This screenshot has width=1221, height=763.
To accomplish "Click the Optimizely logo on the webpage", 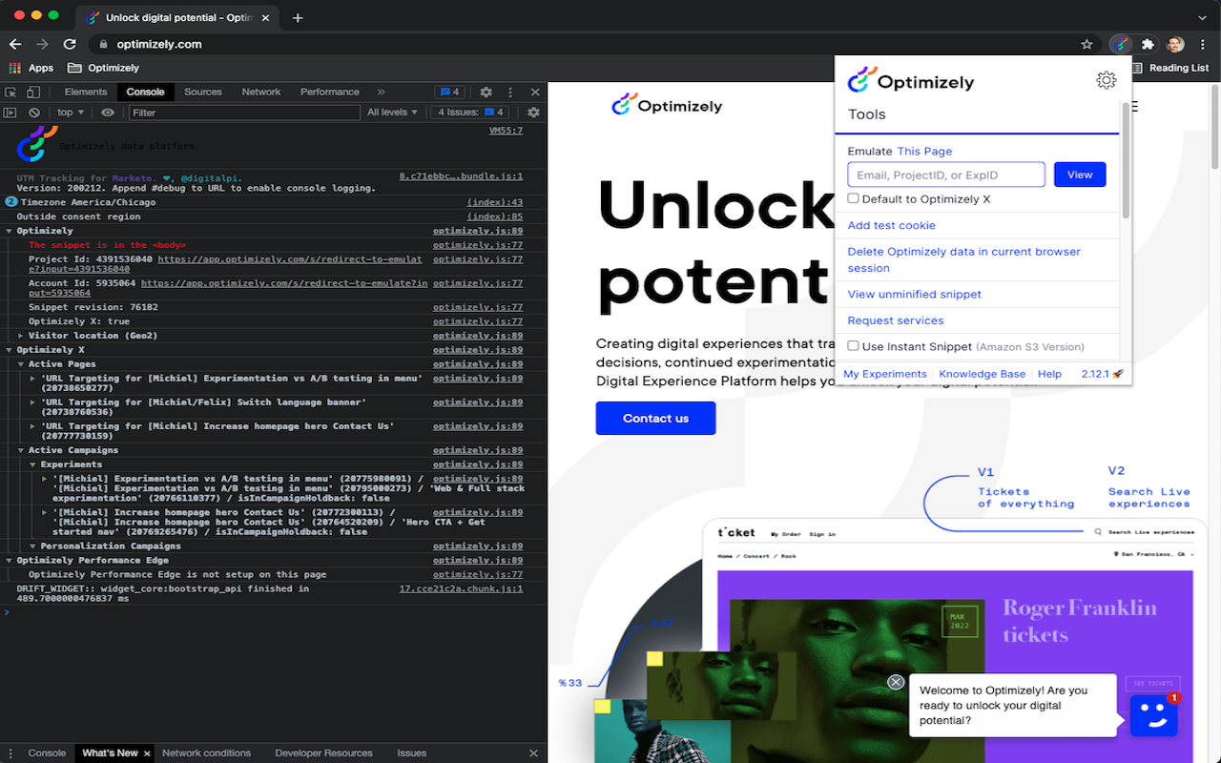I will pyautogui.click(x=667, y=105).
